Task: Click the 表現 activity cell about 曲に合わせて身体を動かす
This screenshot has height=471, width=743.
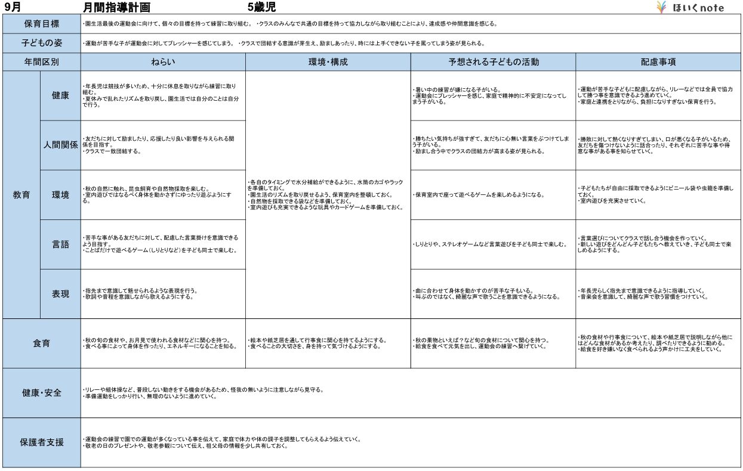Action: tap(493, 294)
